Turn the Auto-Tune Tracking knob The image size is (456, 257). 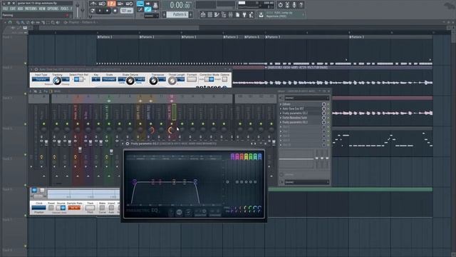(57, 81)
